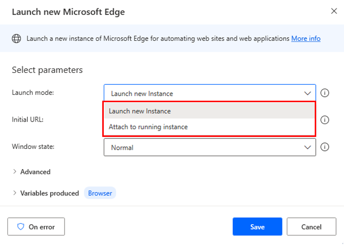
Task: Click the globe icon in description banner
Action: [16, 39]
